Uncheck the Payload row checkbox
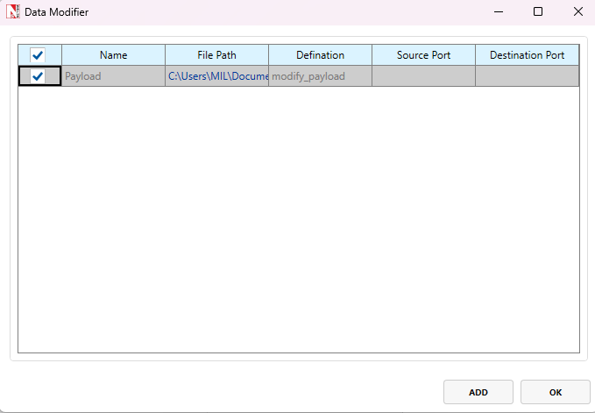The width and height of the screenshot is (595, 413). (x=38, y=76)
